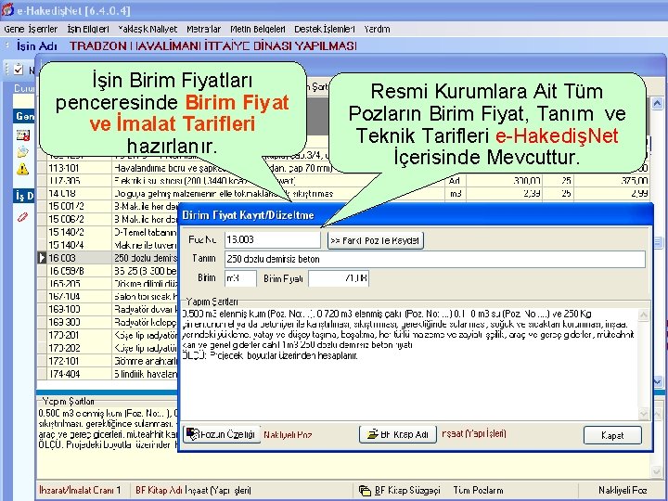Click the İnşaat (Yapı İşleri) label in dialog
The image size is (668, 501).
474,433
